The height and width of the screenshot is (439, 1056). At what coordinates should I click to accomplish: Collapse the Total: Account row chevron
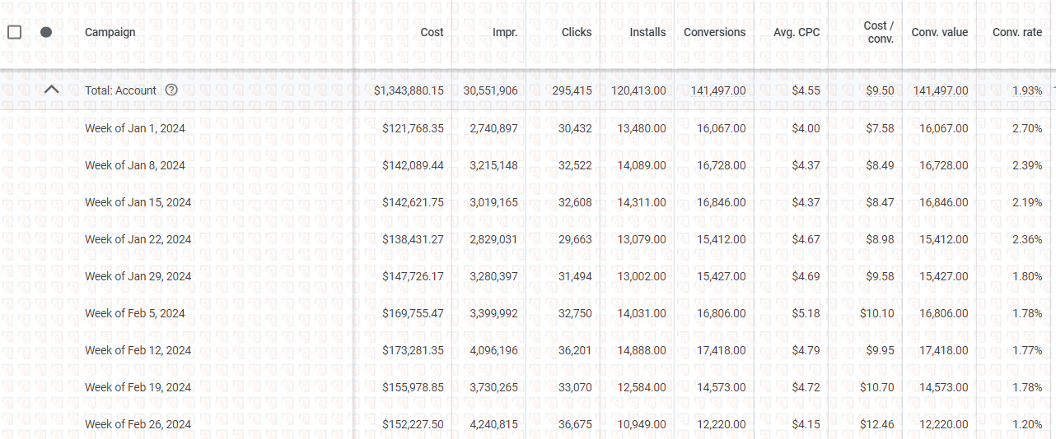51,90
